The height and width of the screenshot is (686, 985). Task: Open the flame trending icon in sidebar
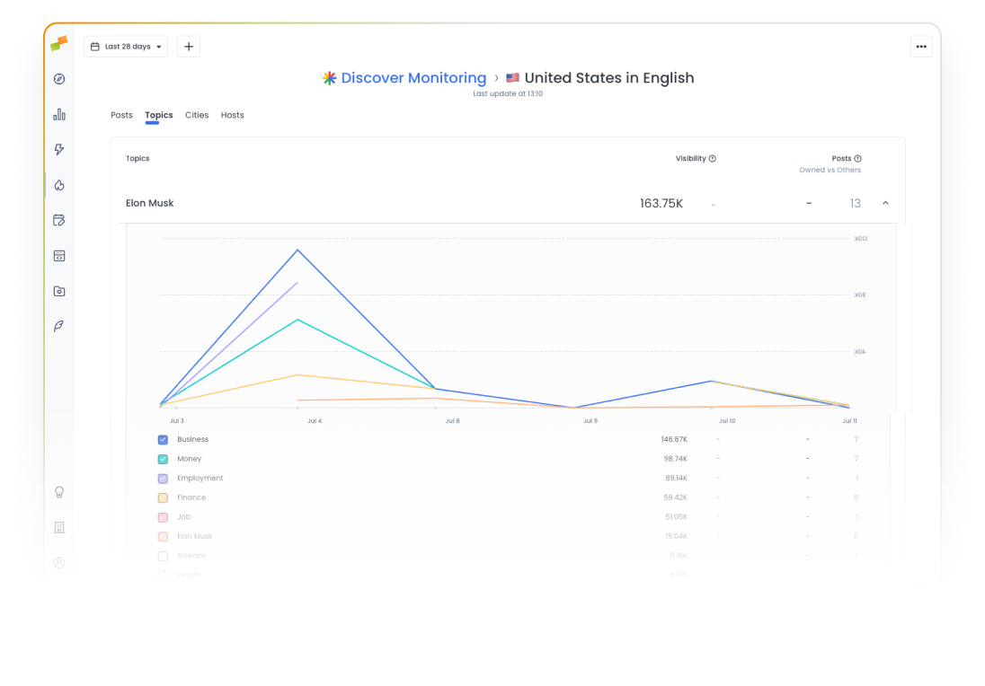pyautogui.click(x=58, y=185)
